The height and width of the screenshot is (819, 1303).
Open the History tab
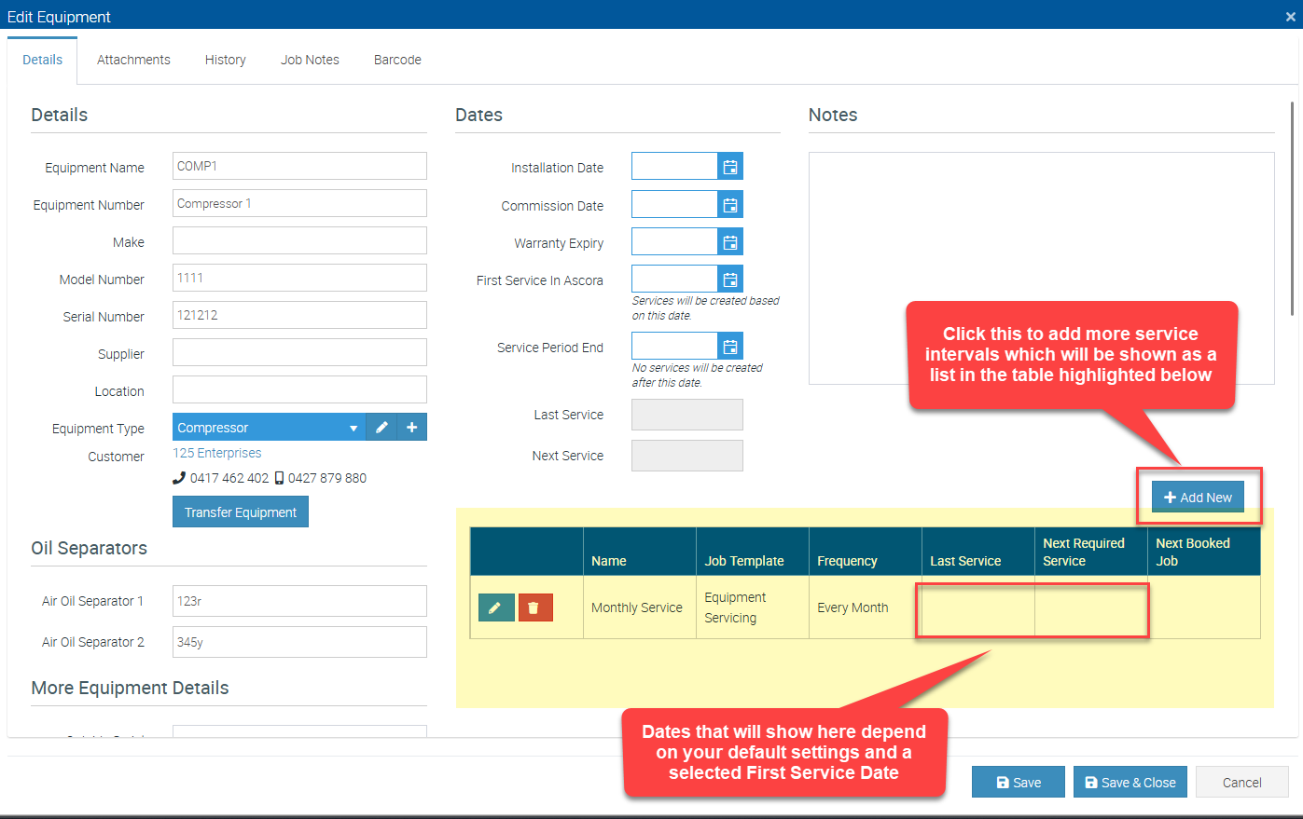point(226,60)
